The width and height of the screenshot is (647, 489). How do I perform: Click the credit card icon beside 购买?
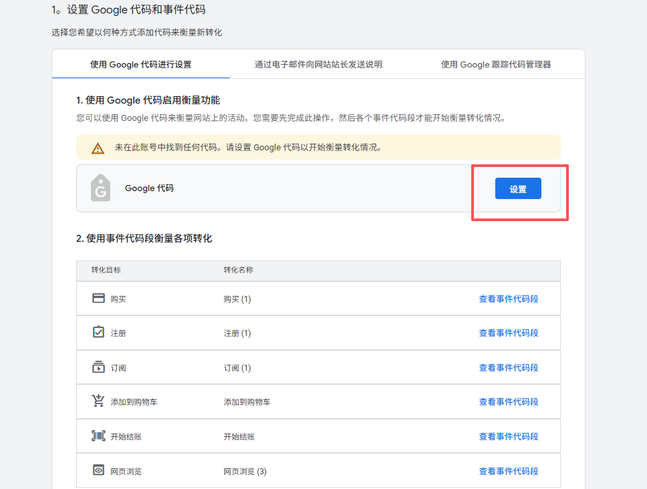[x=98, y=298]
